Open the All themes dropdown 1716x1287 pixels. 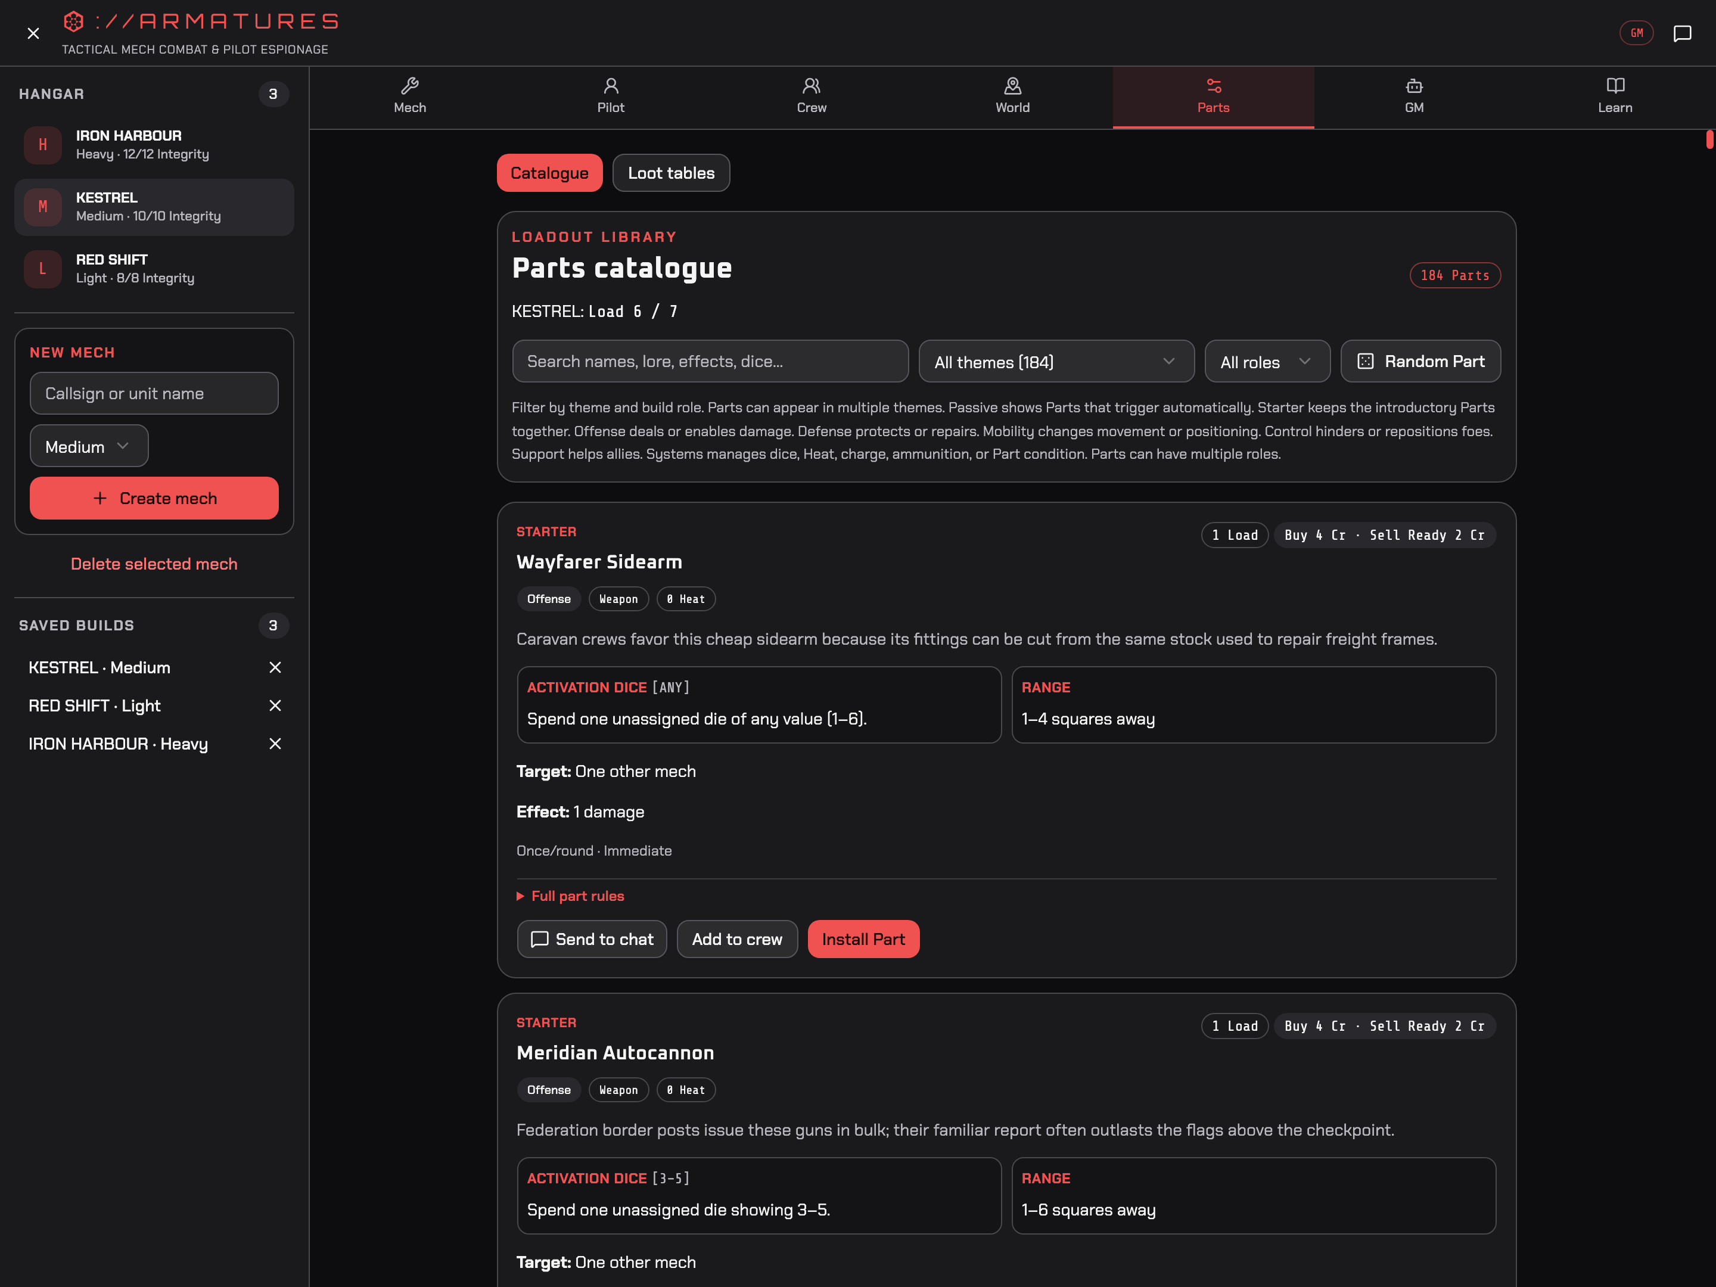(x=1056, y=362)
